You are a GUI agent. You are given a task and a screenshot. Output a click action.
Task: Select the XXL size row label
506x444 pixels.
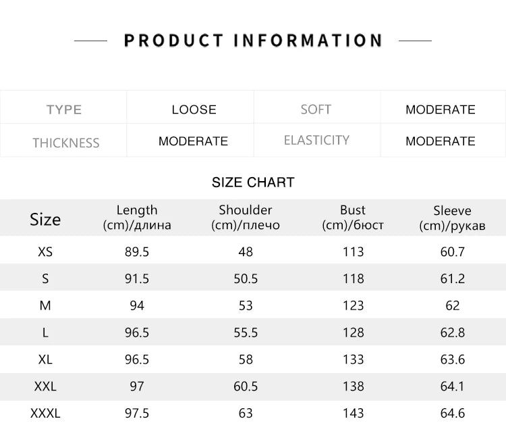[x=45, y=387]
